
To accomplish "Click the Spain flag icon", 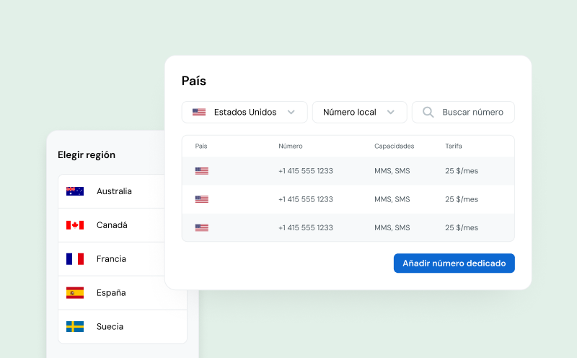I will tap(75, 293).
